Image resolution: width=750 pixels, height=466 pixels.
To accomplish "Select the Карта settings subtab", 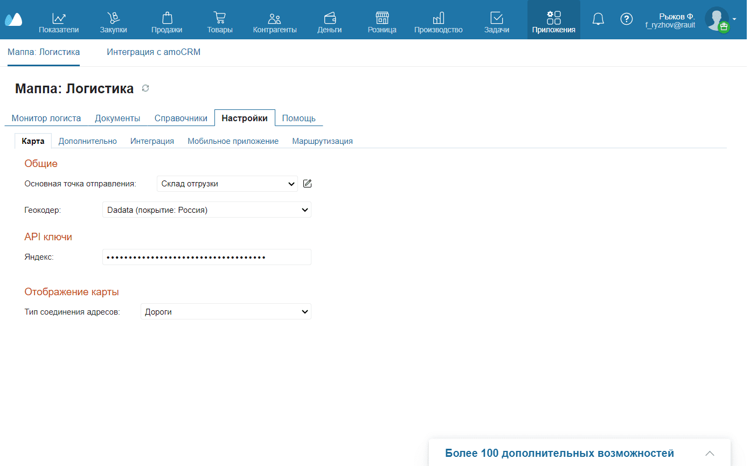I will pos(33,141).
